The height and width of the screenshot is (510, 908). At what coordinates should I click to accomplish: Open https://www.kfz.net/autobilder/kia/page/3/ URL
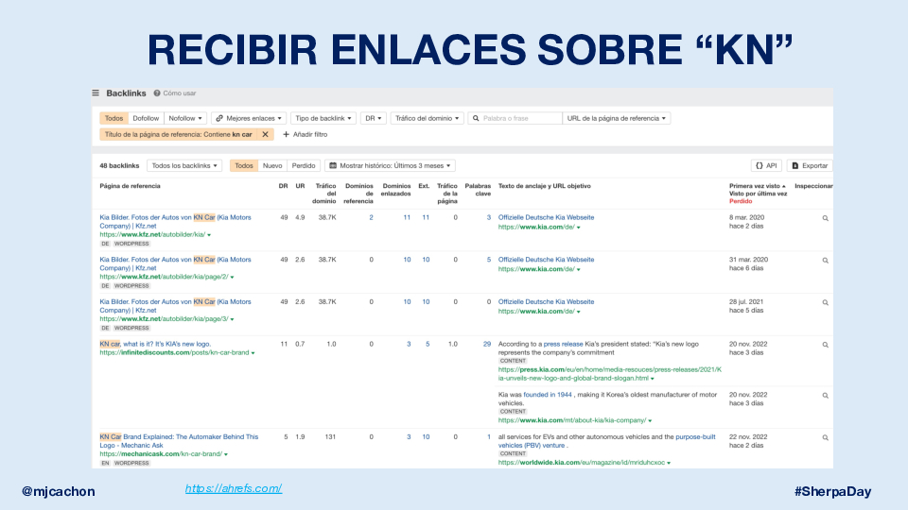(164, 319)
